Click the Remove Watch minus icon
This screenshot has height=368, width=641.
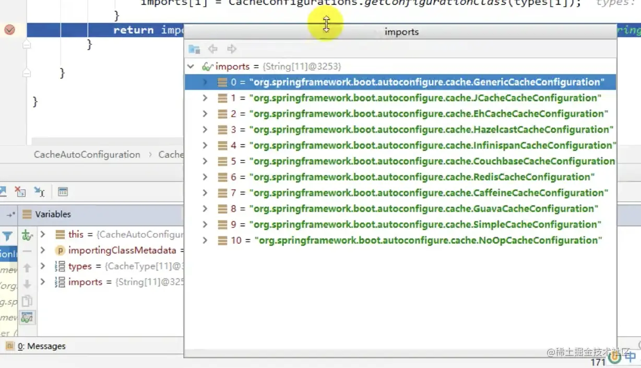(27, 251)
